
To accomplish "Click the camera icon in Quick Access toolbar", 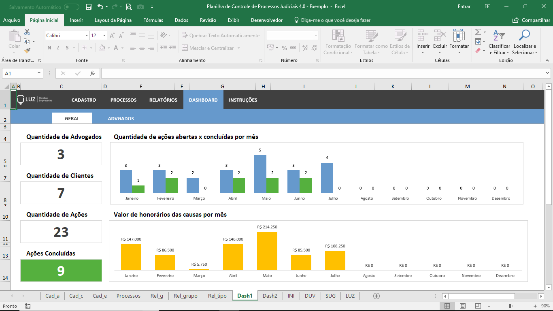I will pyautogui.click(x=140, y=7).
